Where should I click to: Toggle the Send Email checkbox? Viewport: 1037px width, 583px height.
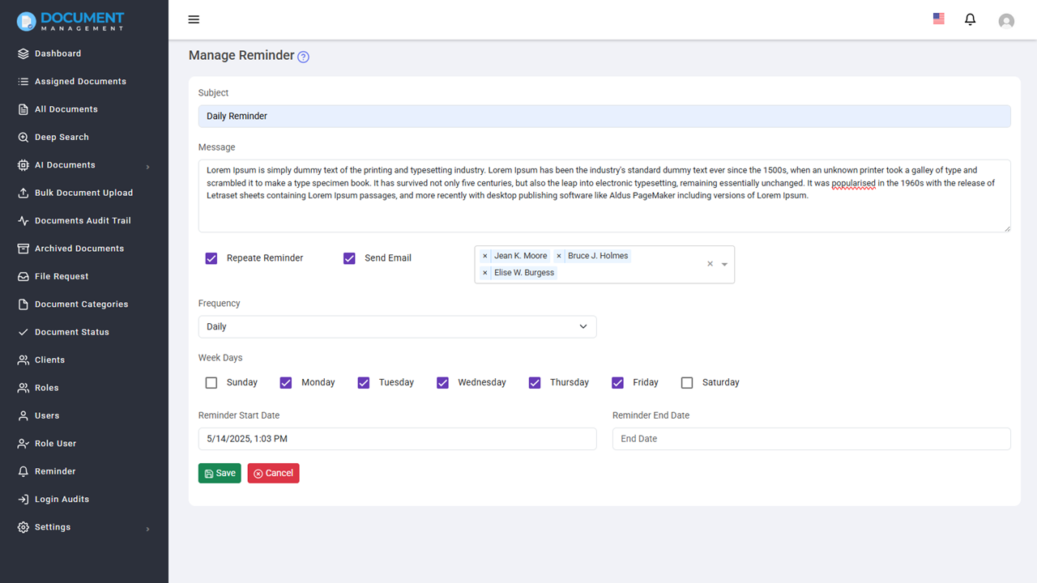(x=349, y=258)
